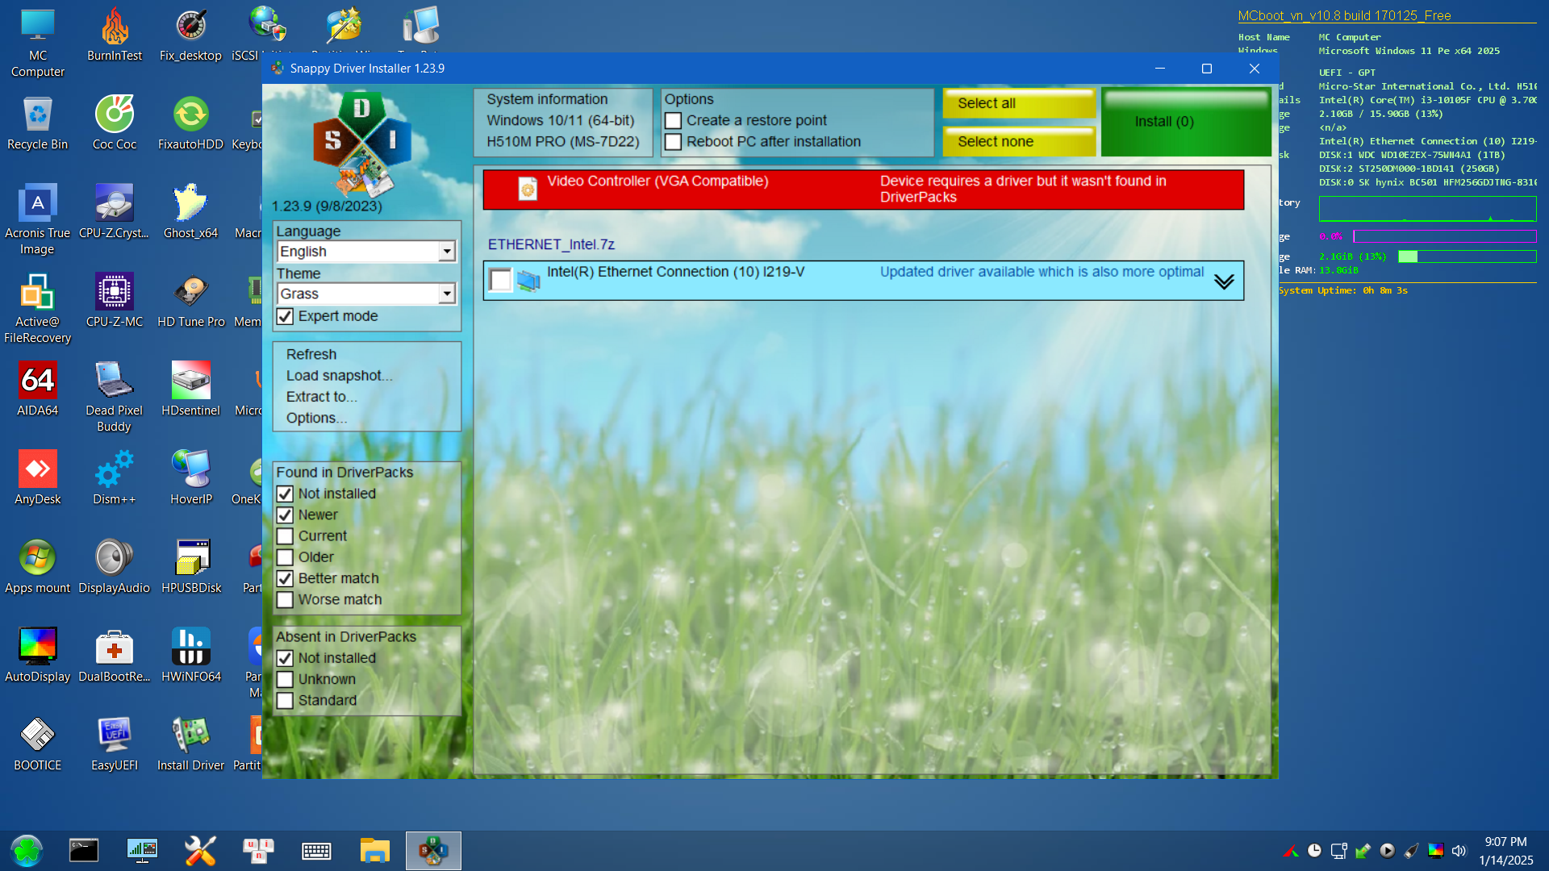Open the Command Prompt taskbar icon

pyautogui.click(x=84, y=851)
